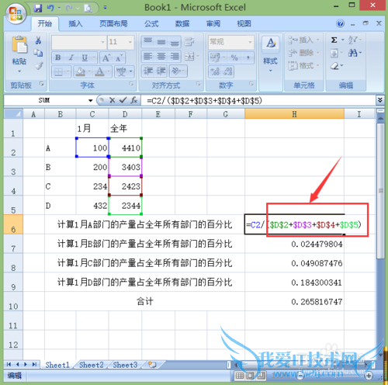Screen dimensions: 388x385
Task: Toggle italic formatting
Action: [71, 57]
